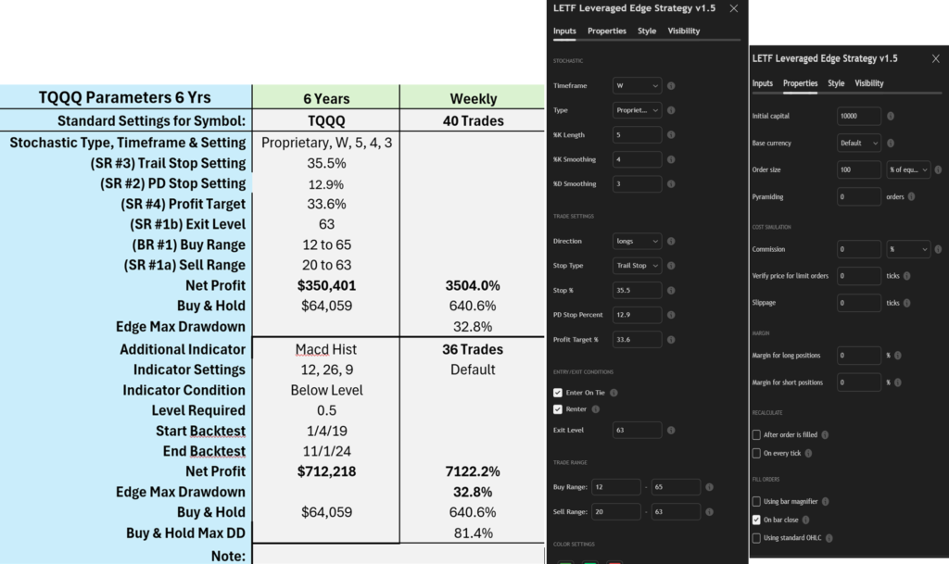This screenshot has width=949, height=564.
Task: Click the Stop % field showing 35.5
Action: 637,291
